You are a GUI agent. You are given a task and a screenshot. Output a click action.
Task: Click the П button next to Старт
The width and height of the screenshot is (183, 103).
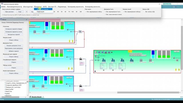pyautogui.click(x=27, y=12)
